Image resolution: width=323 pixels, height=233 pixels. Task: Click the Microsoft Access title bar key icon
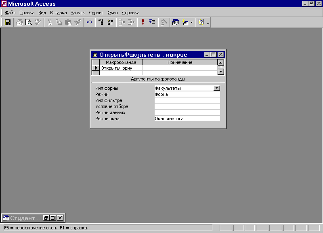(x=4, y=4)
